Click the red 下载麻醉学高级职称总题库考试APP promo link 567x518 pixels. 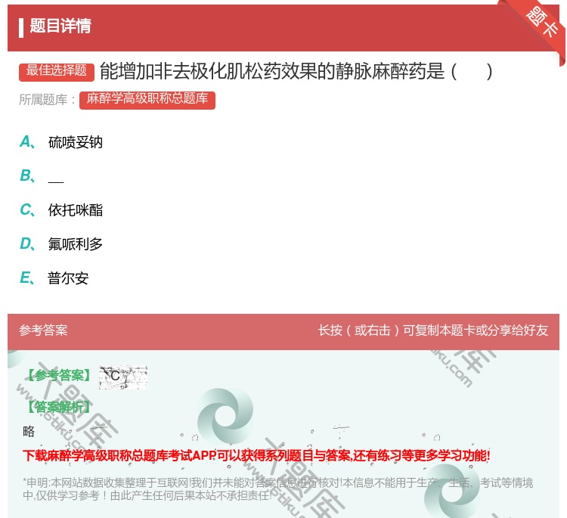coord(256,455)
